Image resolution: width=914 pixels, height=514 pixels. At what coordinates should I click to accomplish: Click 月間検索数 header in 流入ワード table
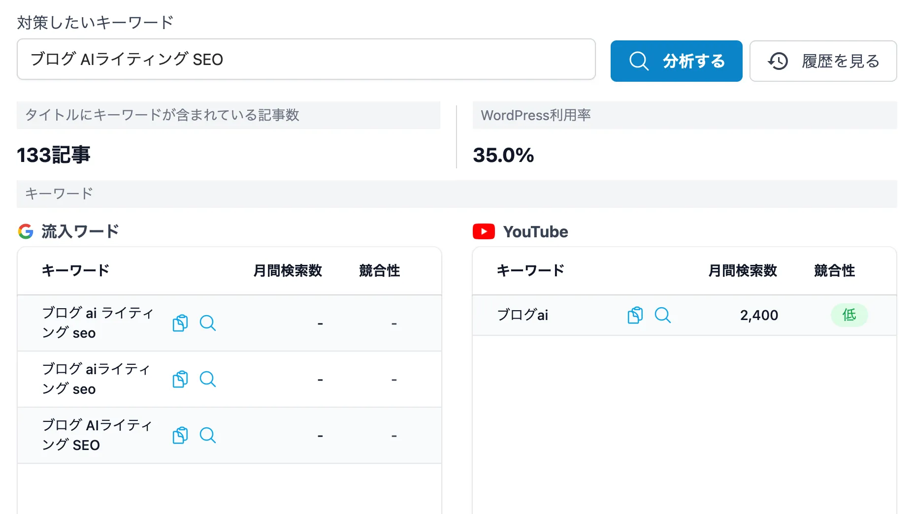click(288, 271)
